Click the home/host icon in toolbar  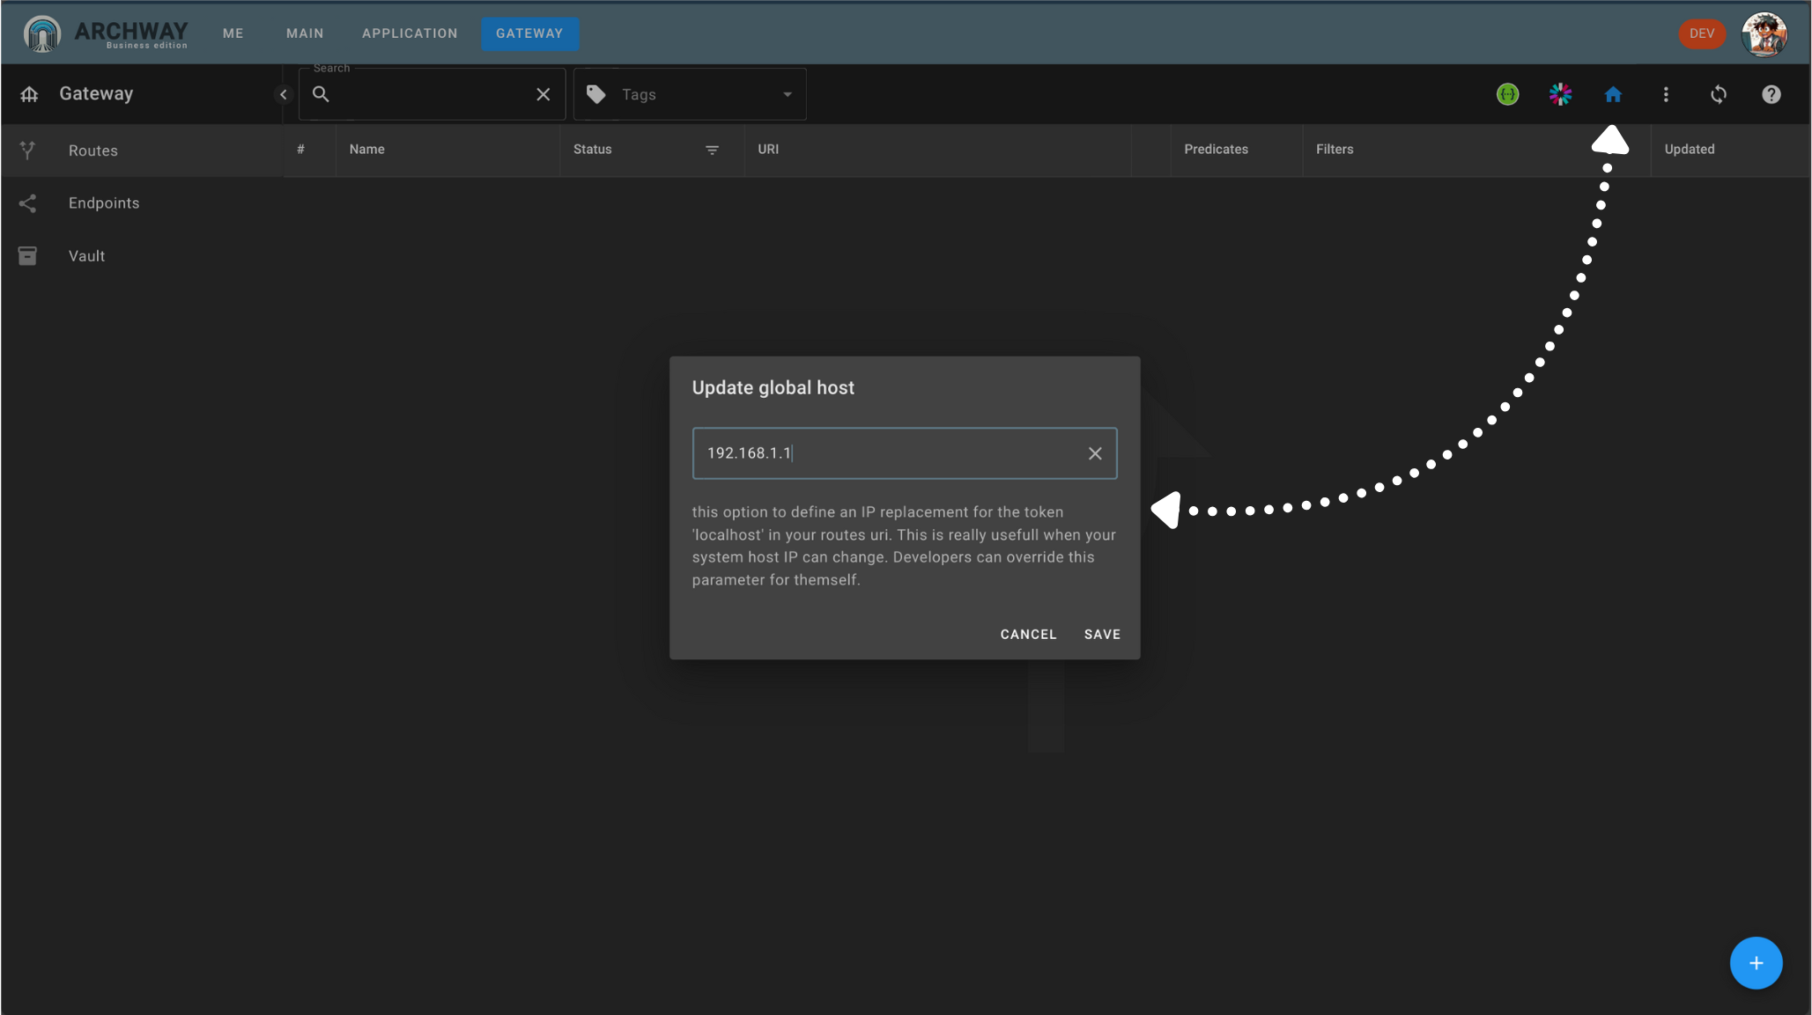pyautogui.click(x=1613, y=94)
